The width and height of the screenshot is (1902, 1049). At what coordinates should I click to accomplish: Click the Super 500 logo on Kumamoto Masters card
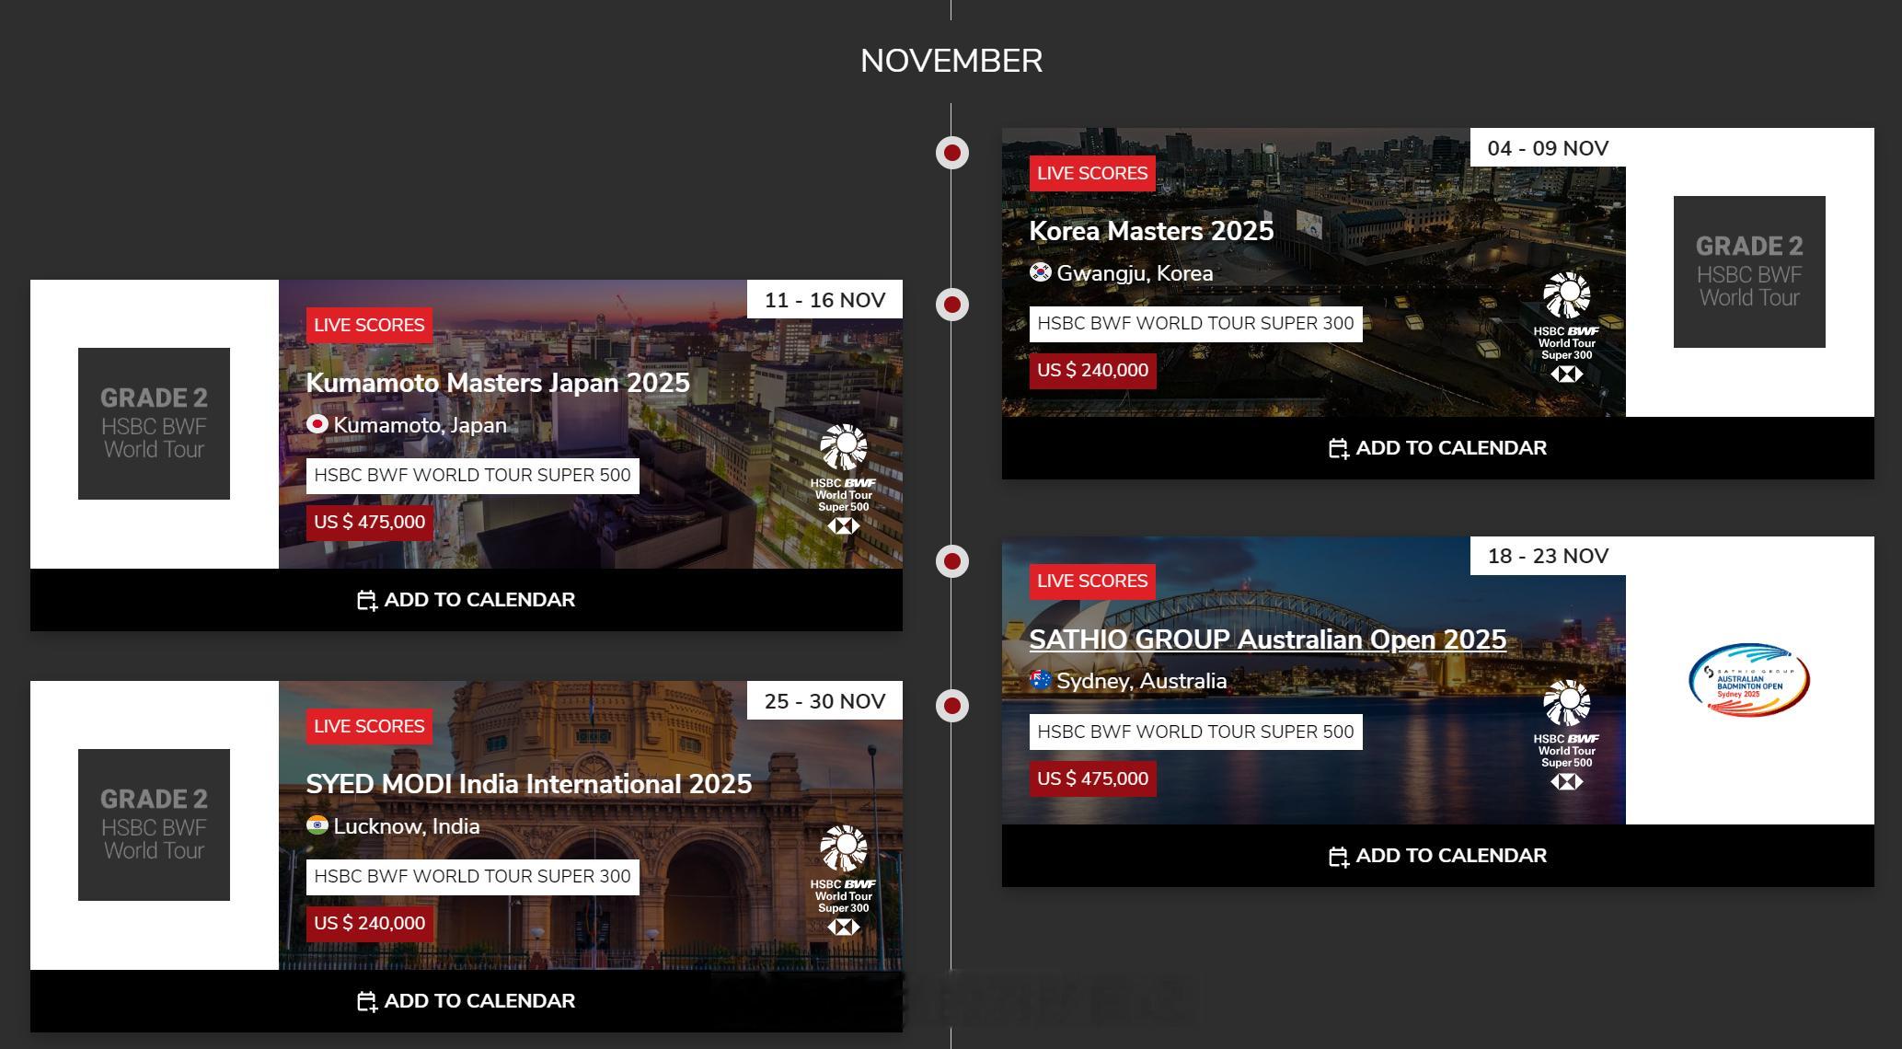[x=843, y=479]
